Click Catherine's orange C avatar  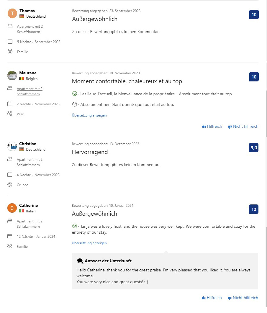coord(12,208)
